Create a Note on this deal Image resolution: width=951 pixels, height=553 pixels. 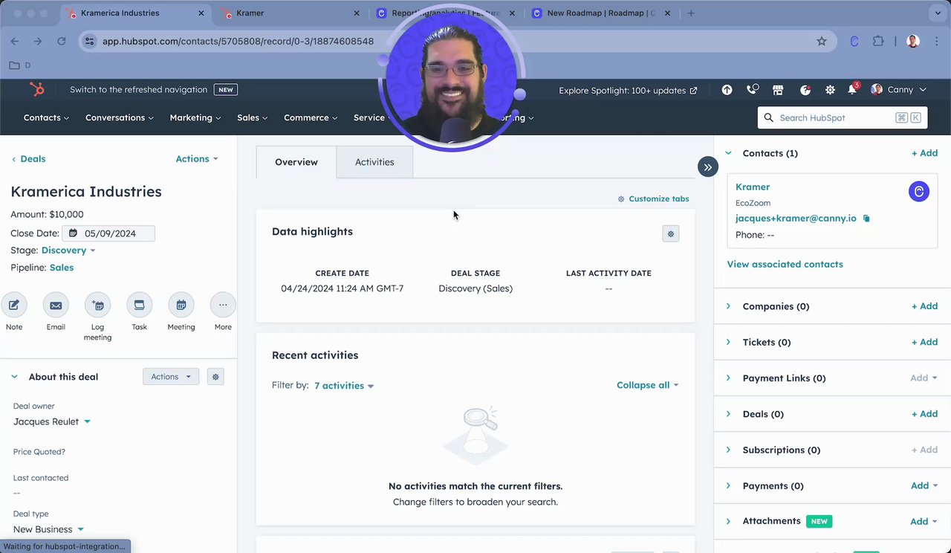pos(14,305)
